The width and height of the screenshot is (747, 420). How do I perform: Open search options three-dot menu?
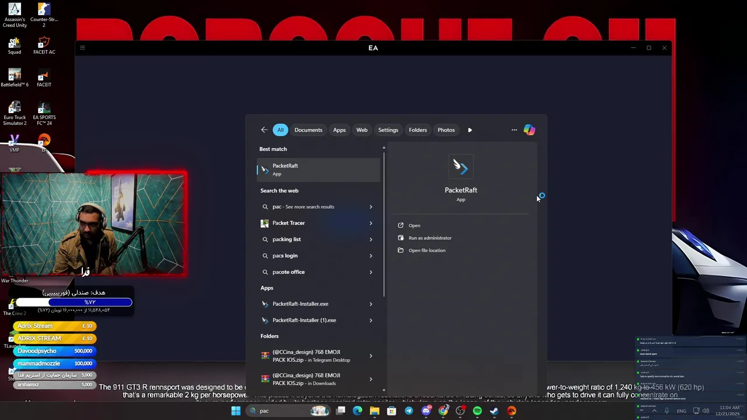click(x=514, y=130)
